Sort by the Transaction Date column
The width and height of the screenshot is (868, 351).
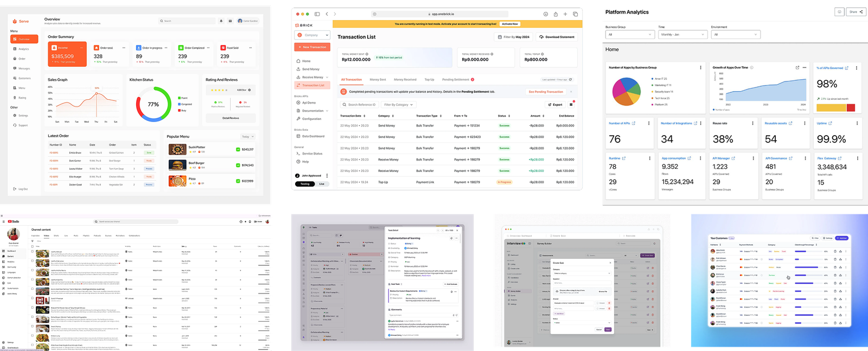353,116
